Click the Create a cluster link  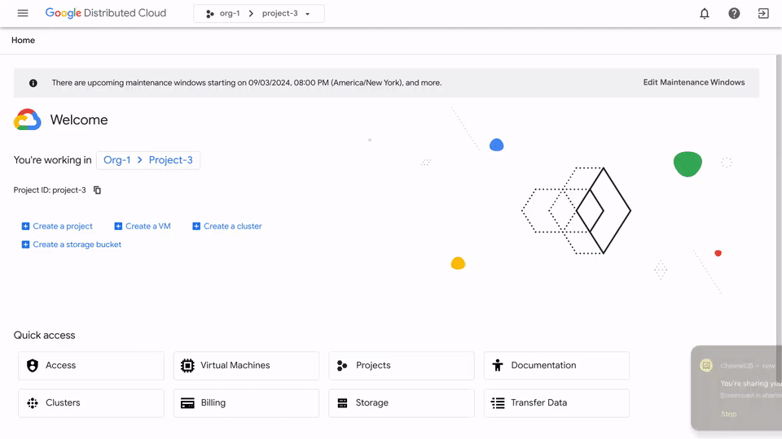(x=232, y=227)
